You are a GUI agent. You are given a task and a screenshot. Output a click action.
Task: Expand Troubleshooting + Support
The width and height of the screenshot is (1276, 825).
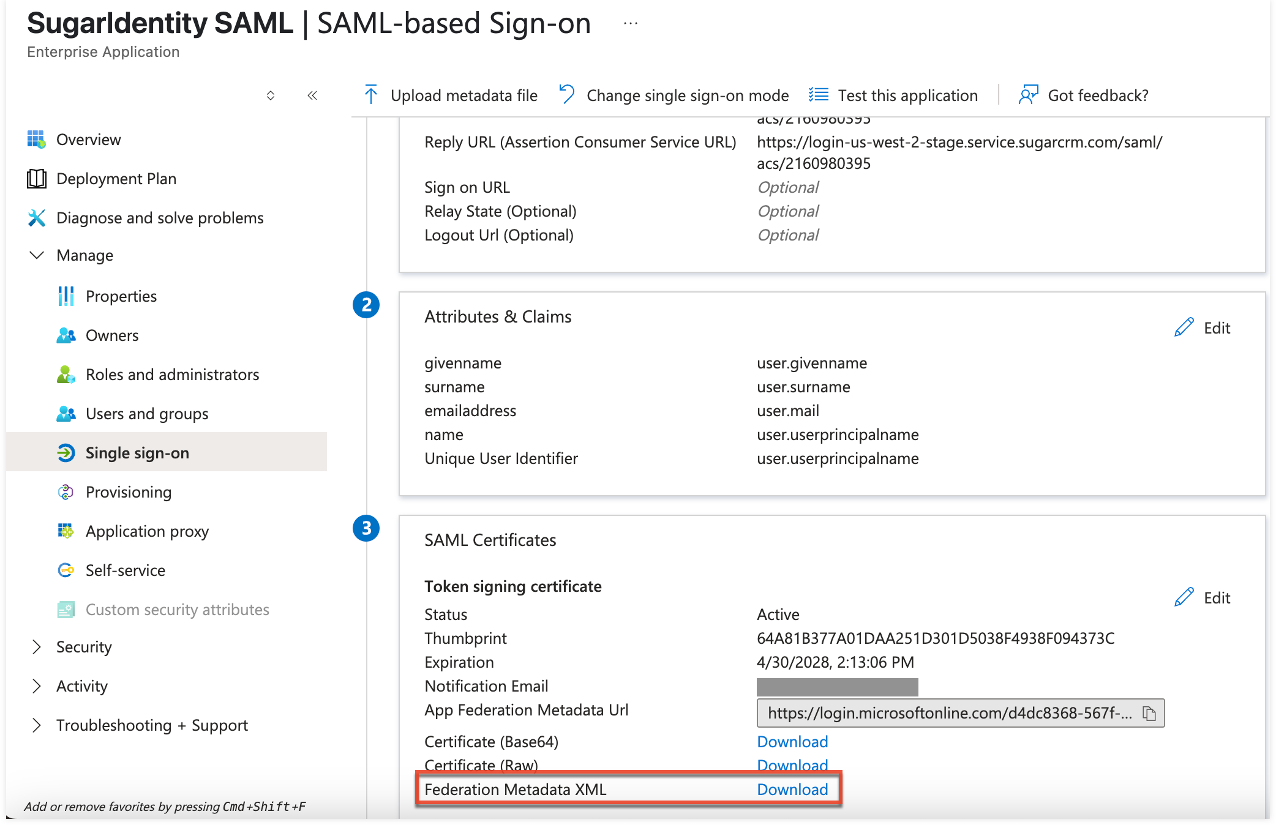click(37, 725)
